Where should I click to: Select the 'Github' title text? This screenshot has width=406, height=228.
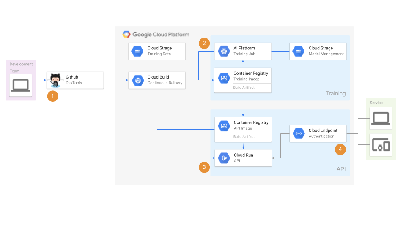click(x=72, y=77)
